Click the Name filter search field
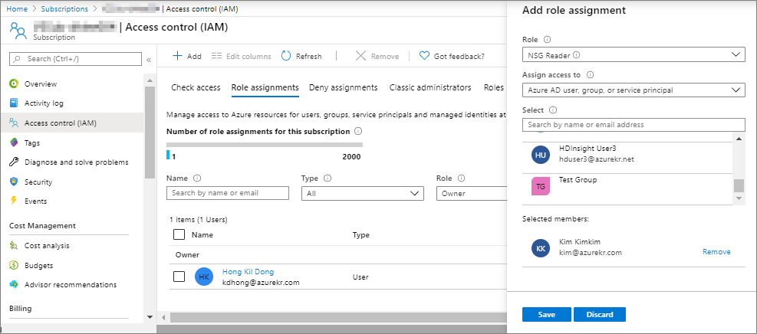Image resolution: width=757 pixels, height=334 pixels. [227, 193]
